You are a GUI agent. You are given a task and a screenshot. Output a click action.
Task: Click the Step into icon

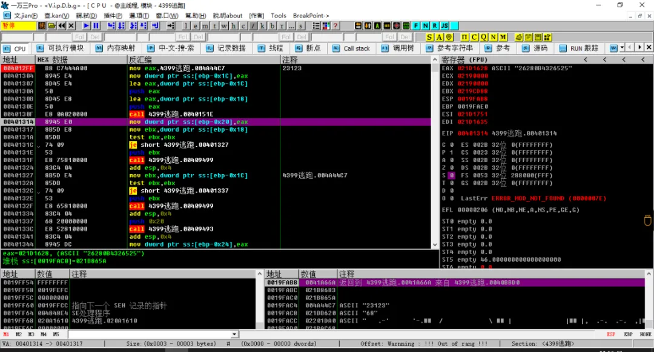pos(111,26)
